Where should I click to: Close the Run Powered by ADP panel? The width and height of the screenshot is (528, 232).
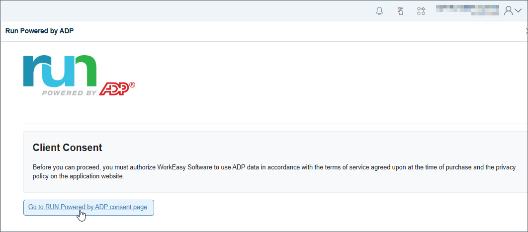point(527,31)
